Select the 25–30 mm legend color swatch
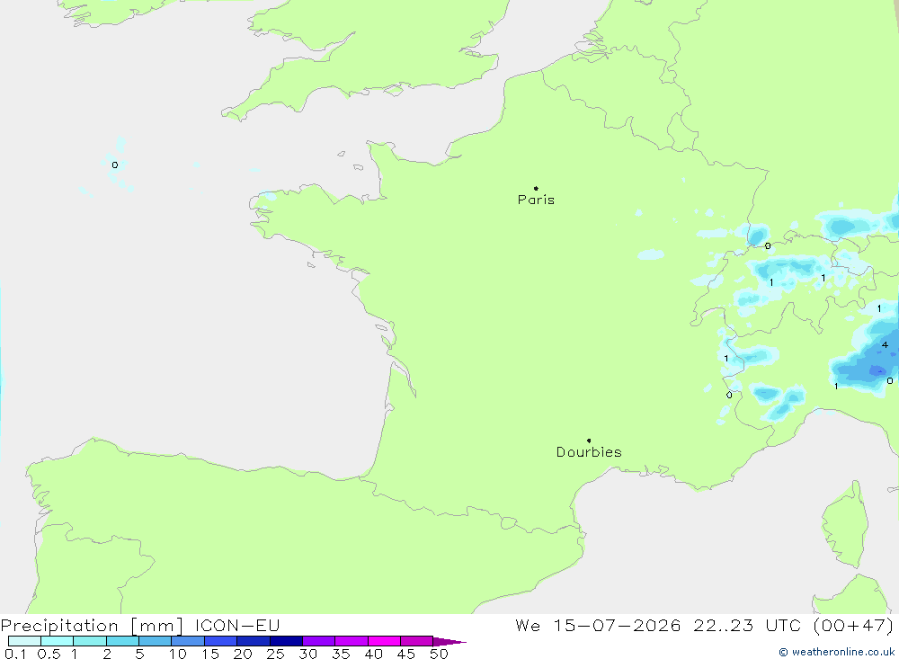 286,641
